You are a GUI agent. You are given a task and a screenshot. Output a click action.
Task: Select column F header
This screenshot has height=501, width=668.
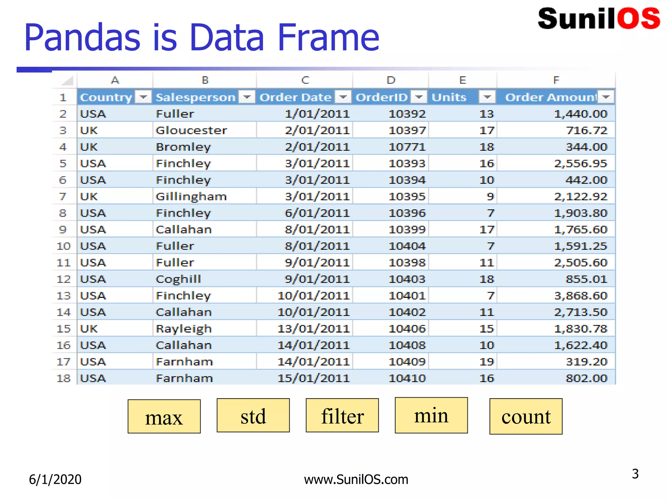tap(556, 80)
